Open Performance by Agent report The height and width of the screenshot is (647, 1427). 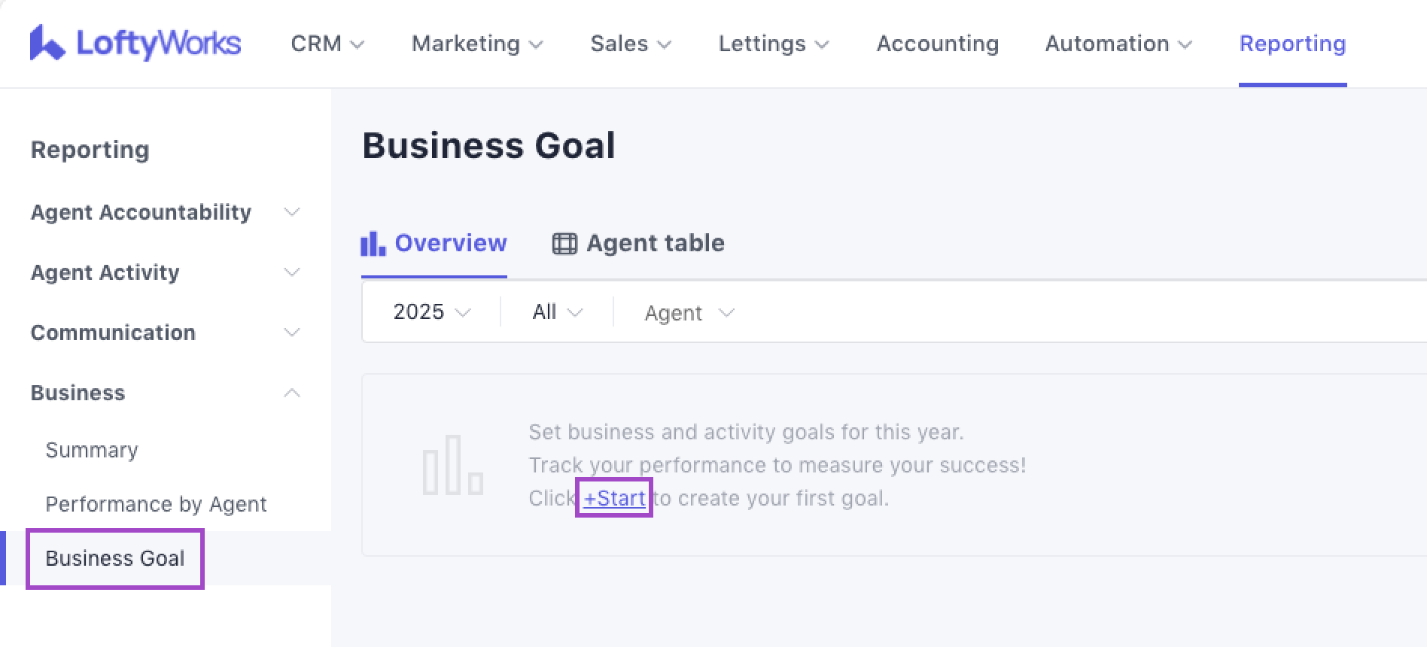(x=156, y=504)
